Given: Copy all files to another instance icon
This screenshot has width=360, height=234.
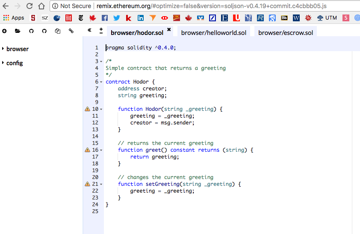Looking at the screenshot, I should pos(58,31).
